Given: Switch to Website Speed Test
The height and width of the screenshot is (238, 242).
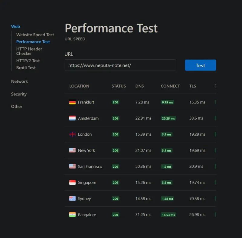Looking at the screenshot, I should pyautogui.click(x=35, y=35).
